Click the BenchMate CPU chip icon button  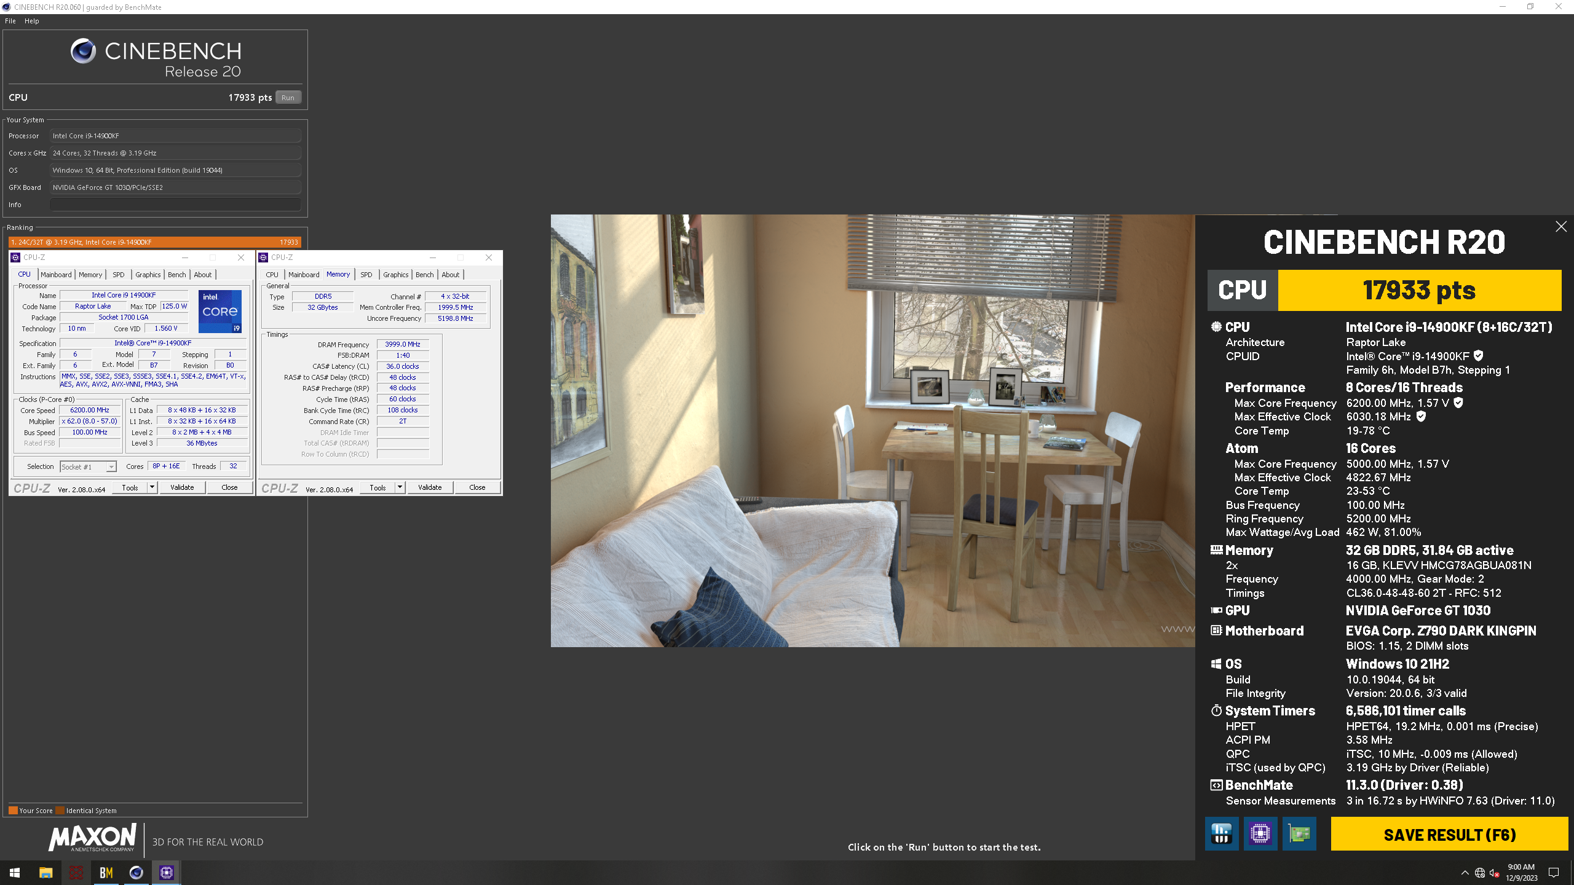1260,834
